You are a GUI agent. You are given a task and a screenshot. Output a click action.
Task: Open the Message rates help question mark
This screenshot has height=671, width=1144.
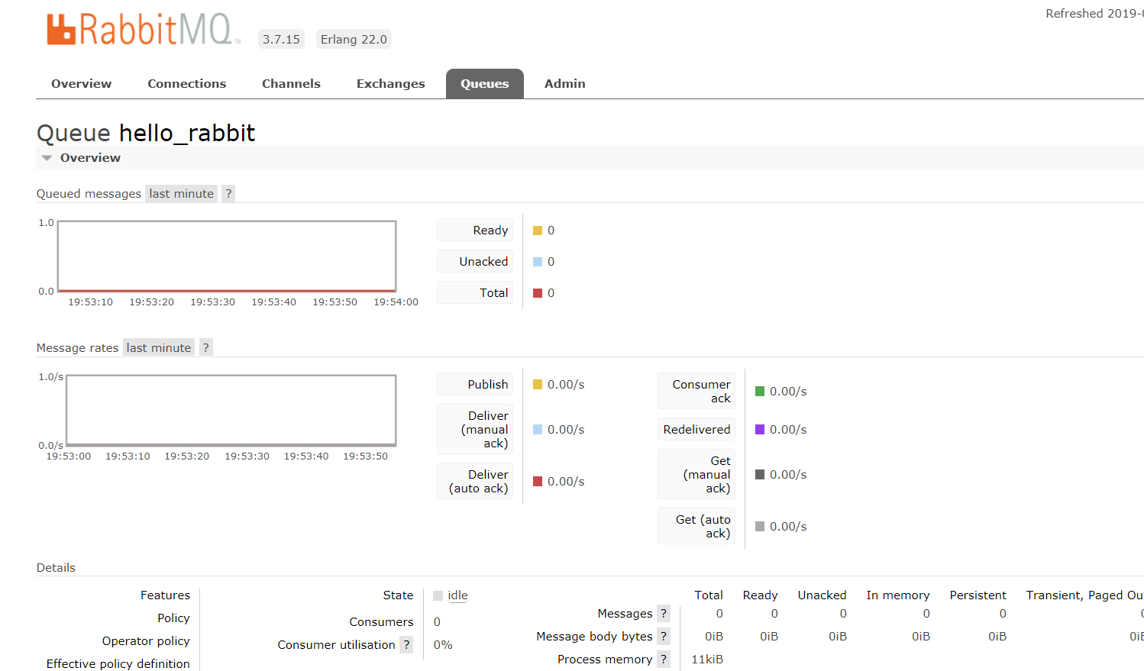[205, 348]
